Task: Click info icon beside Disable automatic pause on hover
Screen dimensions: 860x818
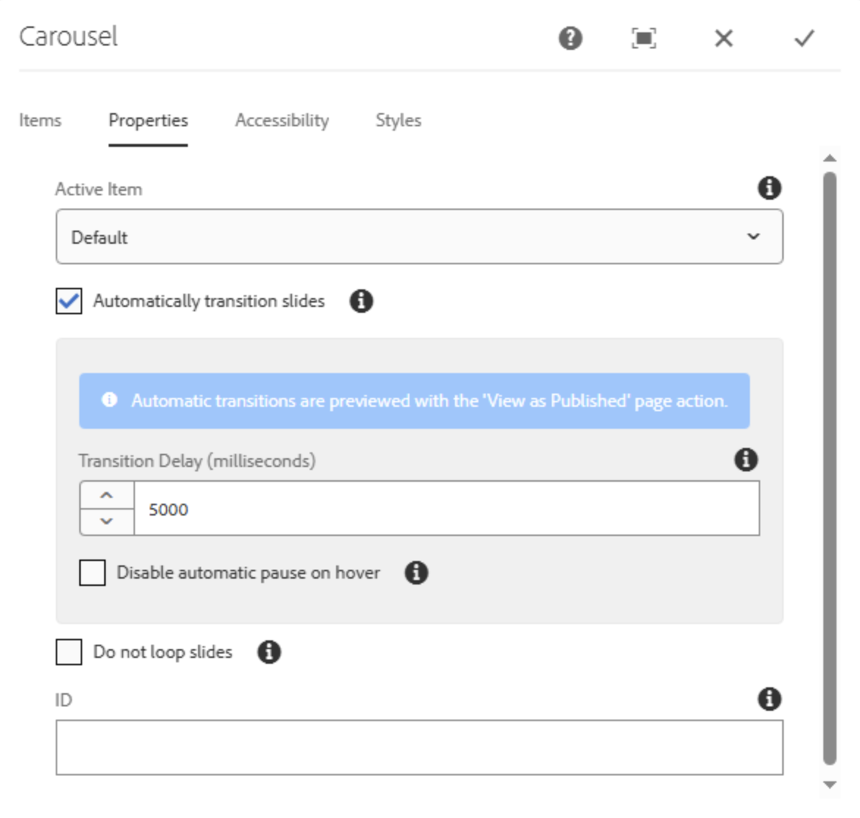Action: tap(415, 573)
